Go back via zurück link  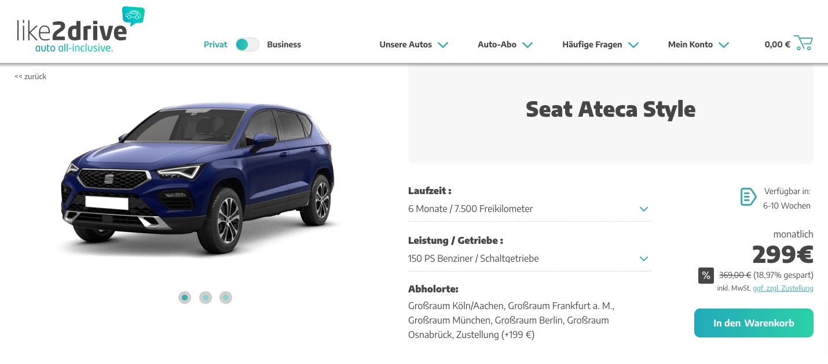coord(31,76)
